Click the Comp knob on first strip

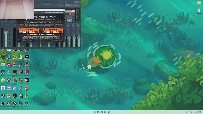click(4, 24)
